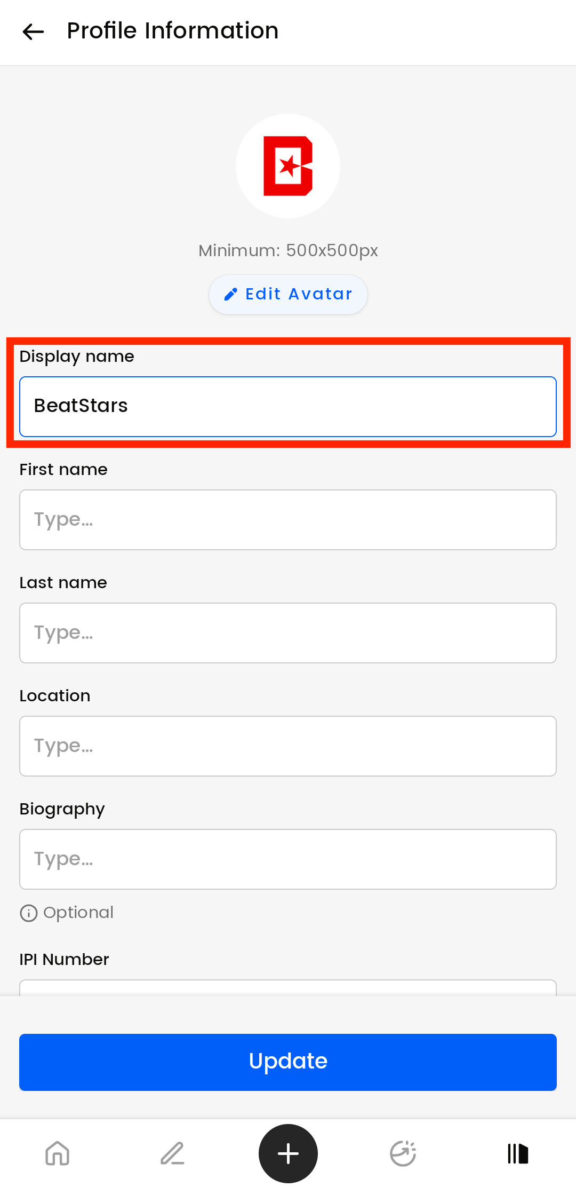Open the Home tab in bottom navigation
Screen dimensions: 576x1195
pos(58,1153)
